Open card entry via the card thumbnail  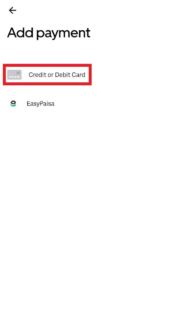(14, 75)
